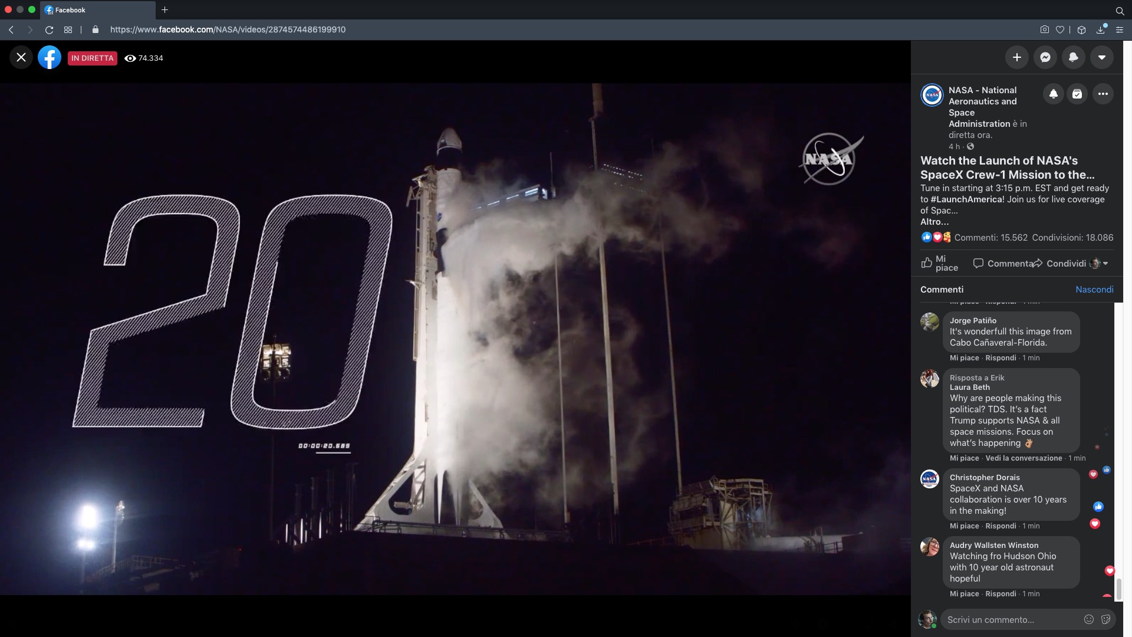Viewport: 1132px width, 637px height.
Task: Click the comments panel scrollbar
Action: click(x=1118, y=588)
